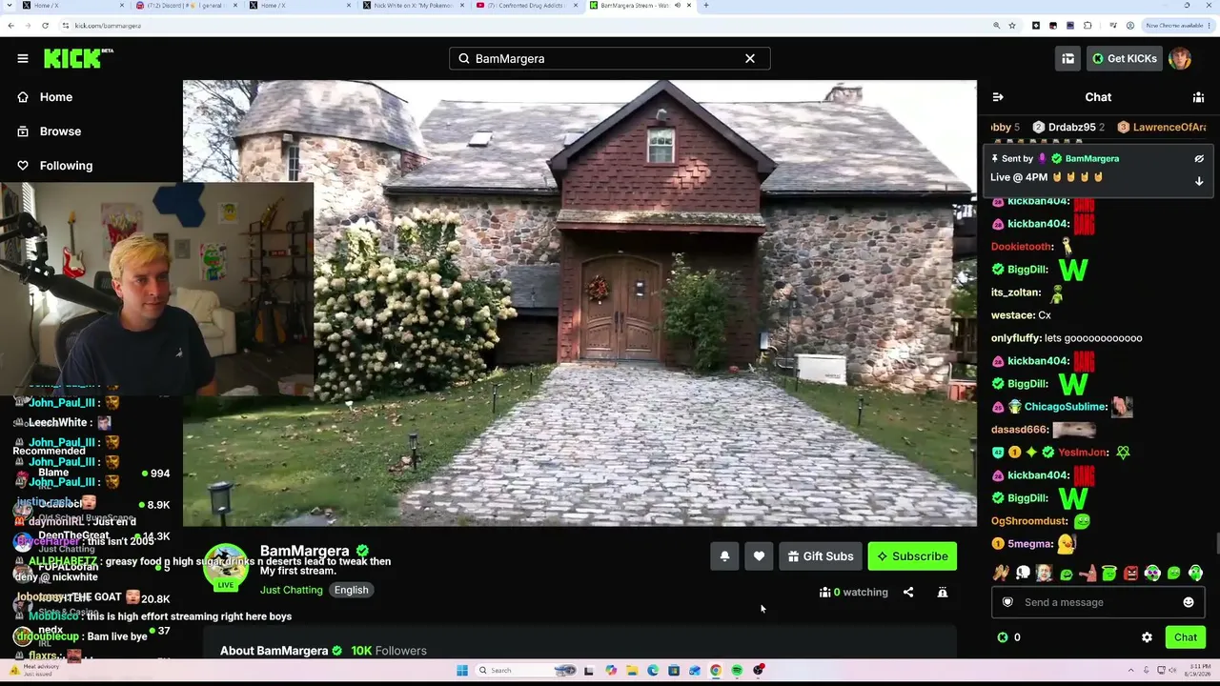This screenshot has width=1220, height=686.
Task: Click the 10K Followers text
Action: coord(389,651)
